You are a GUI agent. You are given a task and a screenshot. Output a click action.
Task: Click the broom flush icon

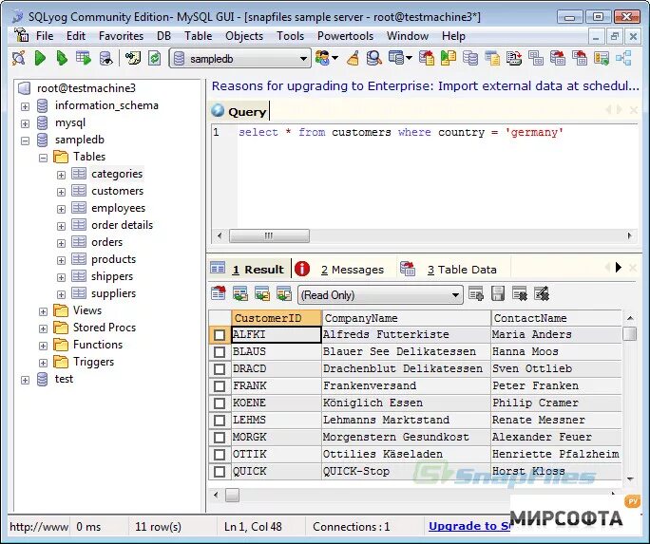pyautogui.click(x=353, y=58)
